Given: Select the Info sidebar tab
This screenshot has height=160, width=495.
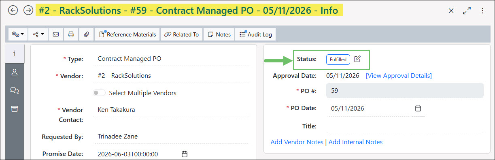Looking at the screenshot, I should pos(15,53).
